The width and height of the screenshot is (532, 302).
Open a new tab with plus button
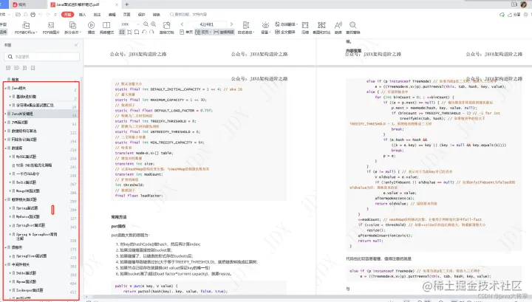click(x=126, y=4)
